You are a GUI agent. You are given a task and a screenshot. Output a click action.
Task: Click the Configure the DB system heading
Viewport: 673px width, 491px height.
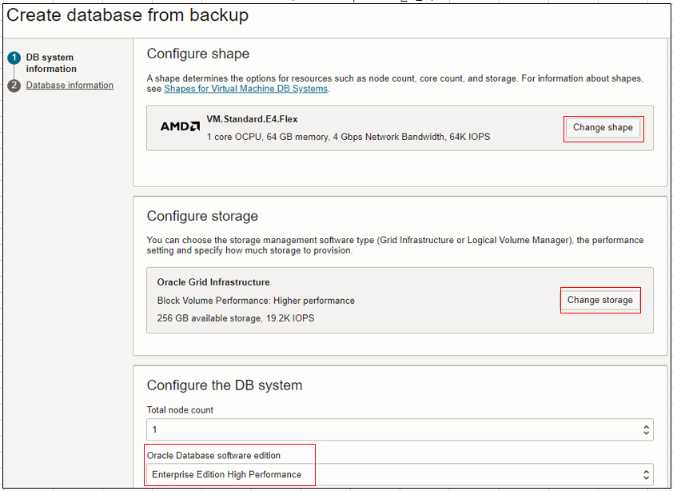pyautogui.click(x=225, y=385)
